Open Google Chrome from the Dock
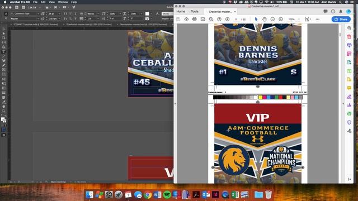The height and width of the screenshot is (201, 358). (x=148, y=195)
